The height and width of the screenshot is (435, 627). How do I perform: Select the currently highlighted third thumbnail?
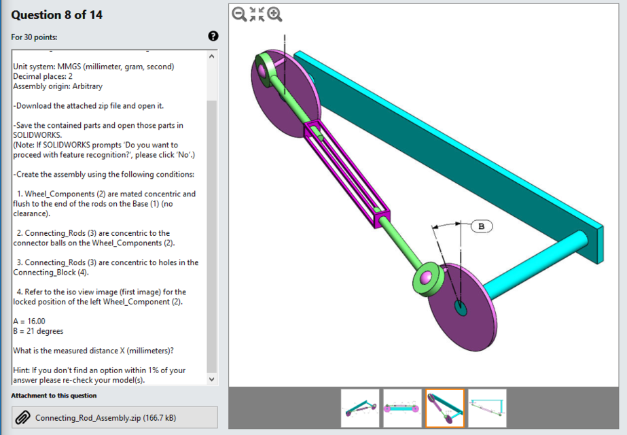click(444, 408)
